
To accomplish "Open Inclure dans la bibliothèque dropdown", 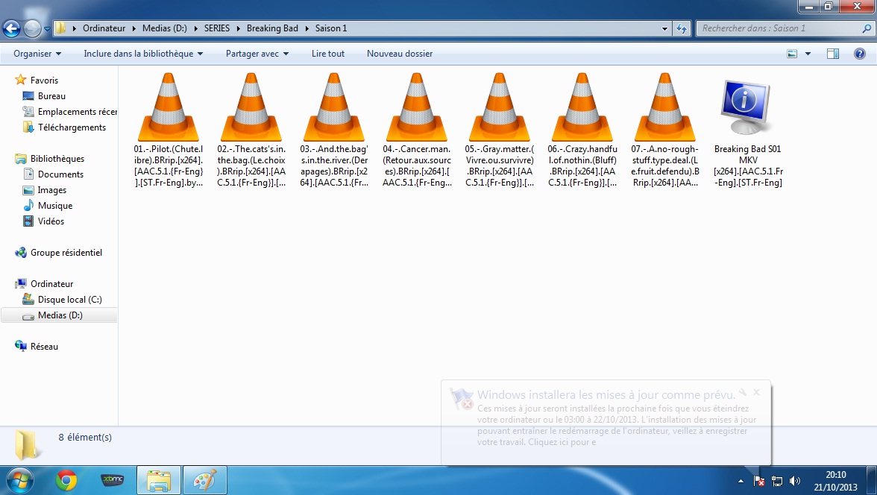I will coord(143,54).
